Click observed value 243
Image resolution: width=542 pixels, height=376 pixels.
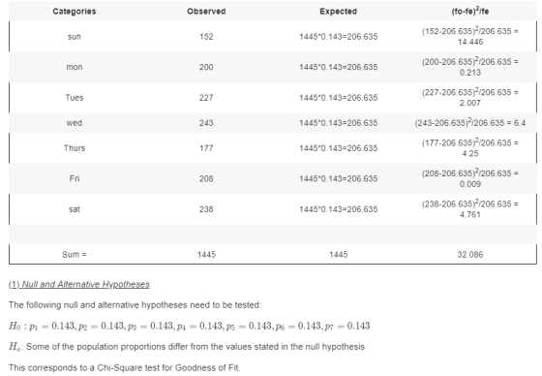tap(206, 123)
